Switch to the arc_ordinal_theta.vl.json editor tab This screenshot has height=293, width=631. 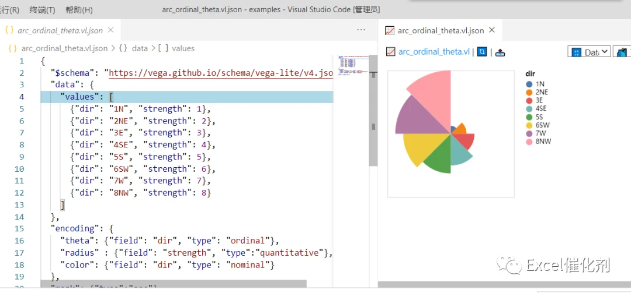pos(60,30)
